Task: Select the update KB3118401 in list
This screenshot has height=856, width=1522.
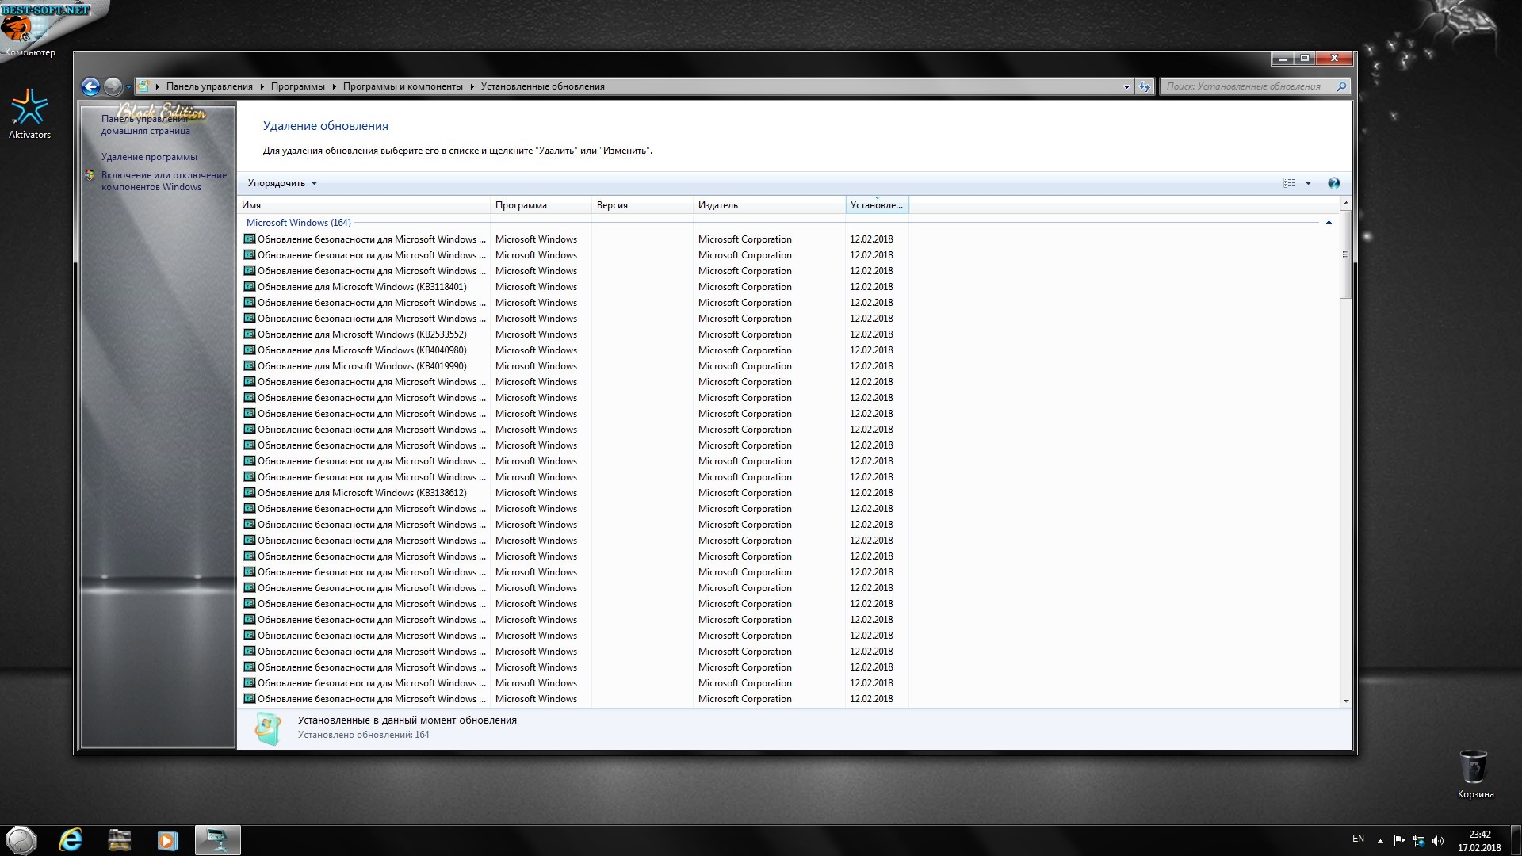Action: pyautogui.click(x=362, y=287)
